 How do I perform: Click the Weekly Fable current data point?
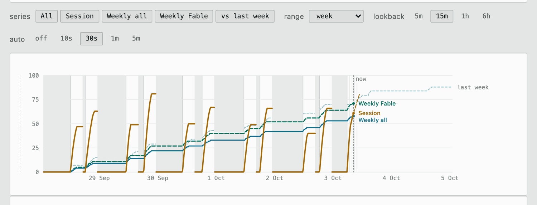[353, 103]
